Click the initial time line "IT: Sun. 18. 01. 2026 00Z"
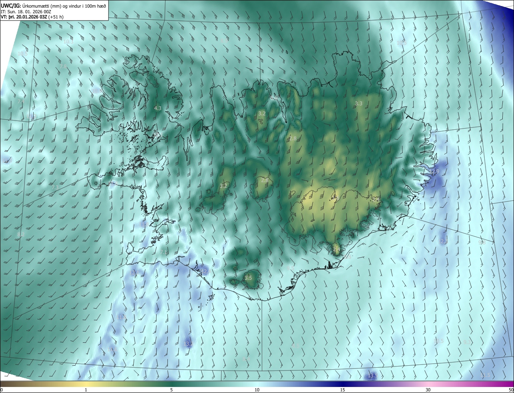The height and width of the screenshot is (393, 514). pos(26,11)
